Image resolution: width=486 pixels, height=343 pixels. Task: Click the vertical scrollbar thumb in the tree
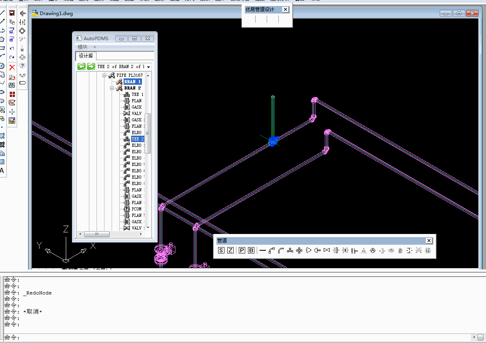(148, 133)
